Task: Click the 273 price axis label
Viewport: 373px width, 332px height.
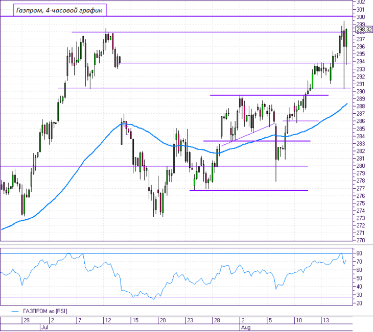Action: point(361,218)
